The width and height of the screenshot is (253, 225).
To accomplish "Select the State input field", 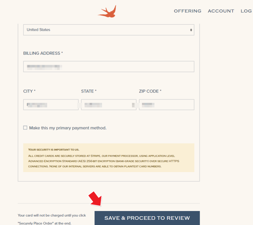I will pos(109,105).
